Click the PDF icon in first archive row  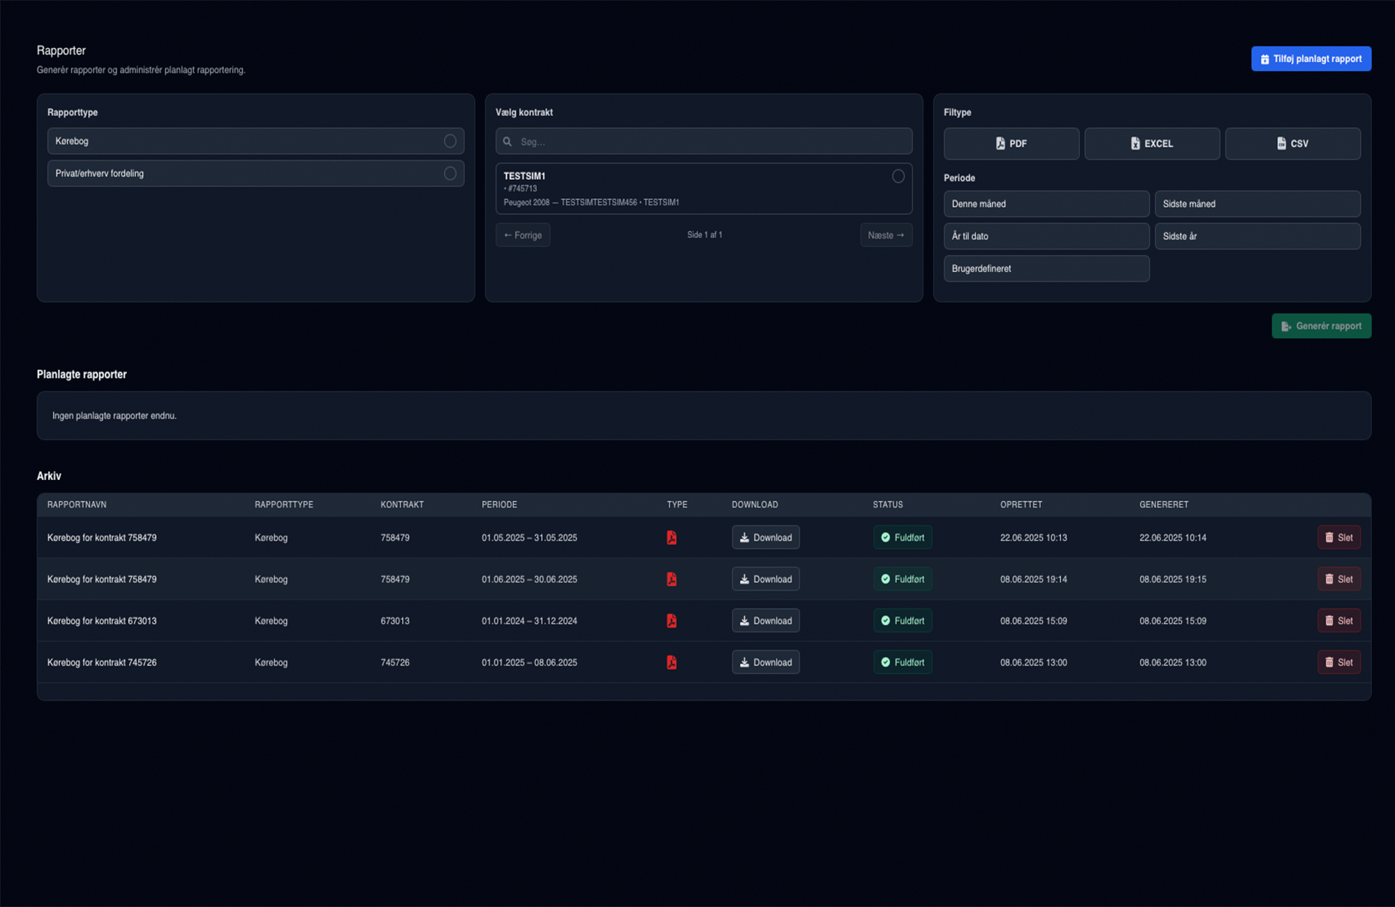tap(671, 538)
